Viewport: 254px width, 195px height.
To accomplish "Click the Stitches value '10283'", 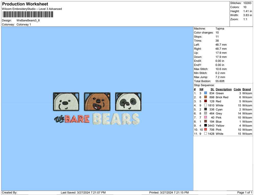I will 247,3.
